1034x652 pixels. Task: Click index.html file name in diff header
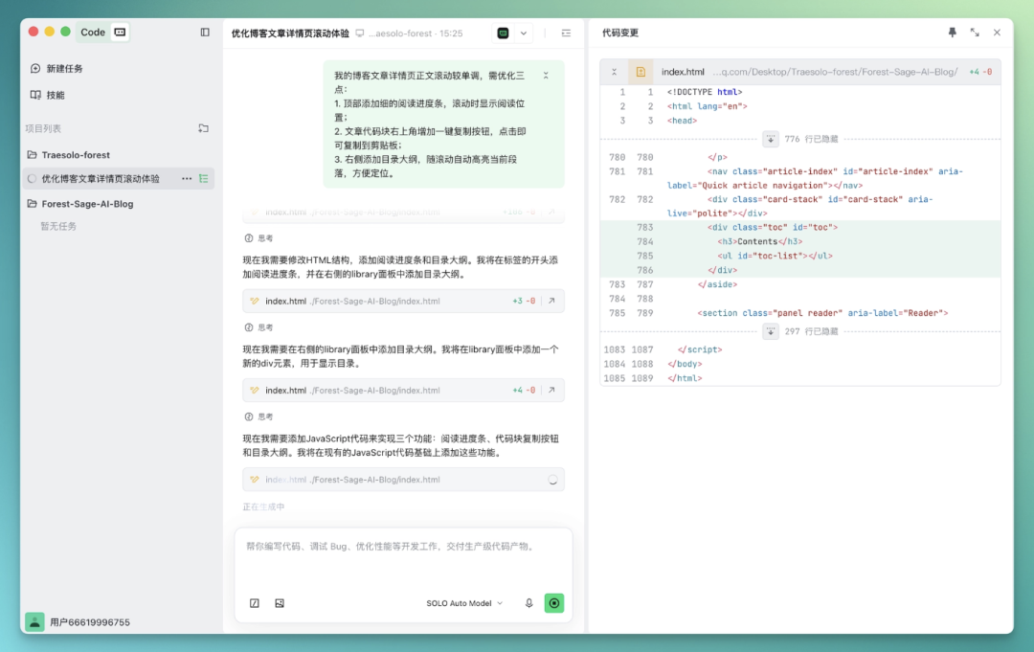pyautogui.click(x=683, y=72)
